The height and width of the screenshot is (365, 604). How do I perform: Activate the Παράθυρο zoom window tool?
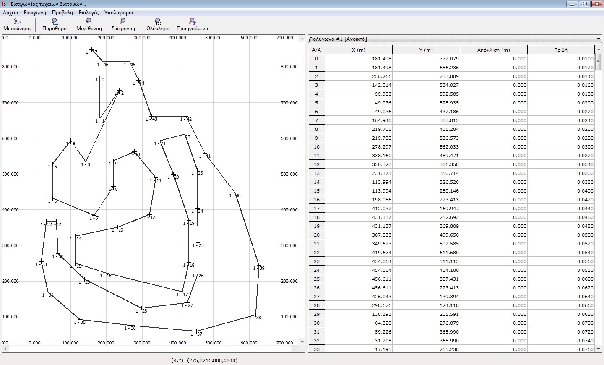[x=55, y=24]
